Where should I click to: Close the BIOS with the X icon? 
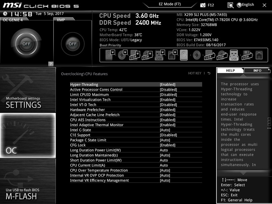pos(264,5)
